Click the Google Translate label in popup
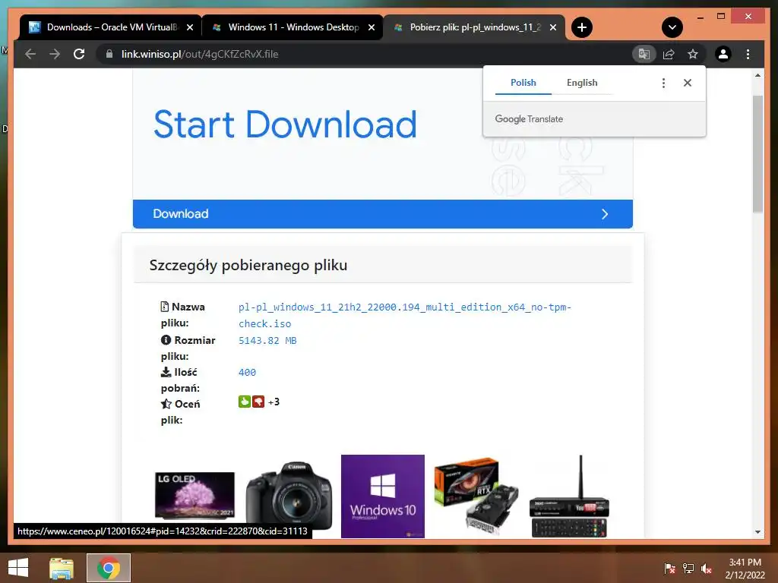Screen dimensions: 778x583 click(529, 119)
